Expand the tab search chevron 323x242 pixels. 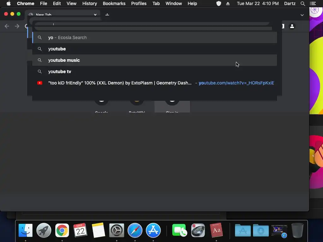click(302, 15)
